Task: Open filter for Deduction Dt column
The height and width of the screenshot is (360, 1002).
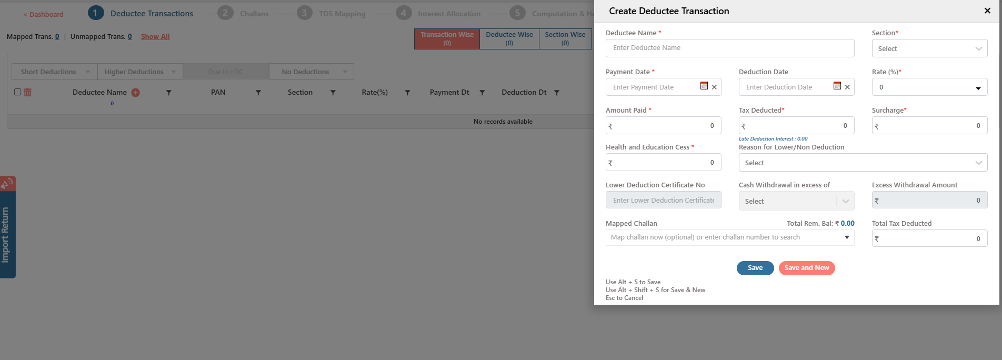Action: point(557,93)
